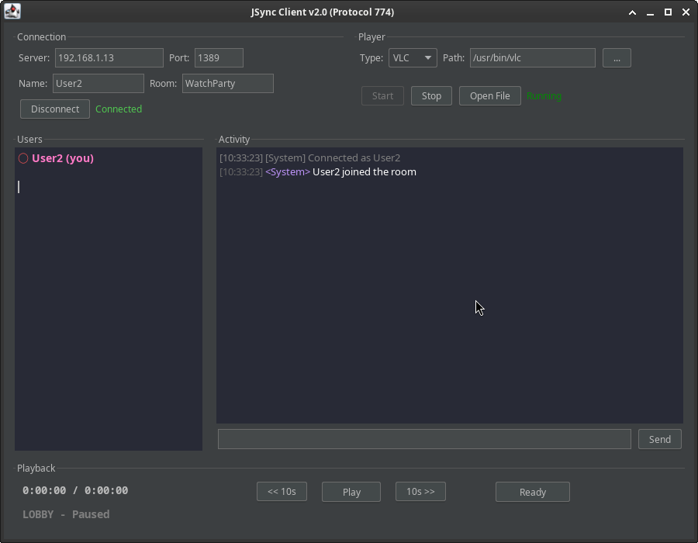Screen dimensions: 698x543
Task: Send the chat message
Action: click(660, 439)
